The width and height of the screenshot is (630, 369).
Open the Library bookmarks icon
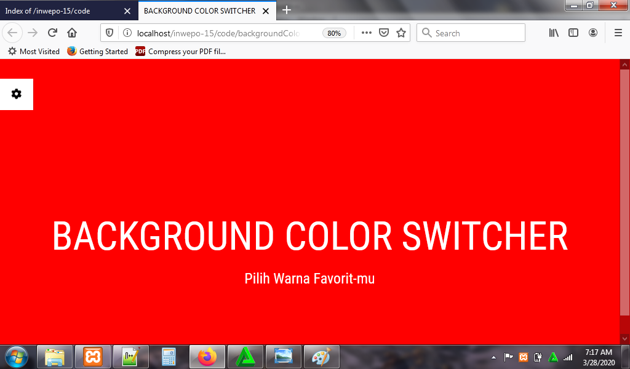[554, 33]
